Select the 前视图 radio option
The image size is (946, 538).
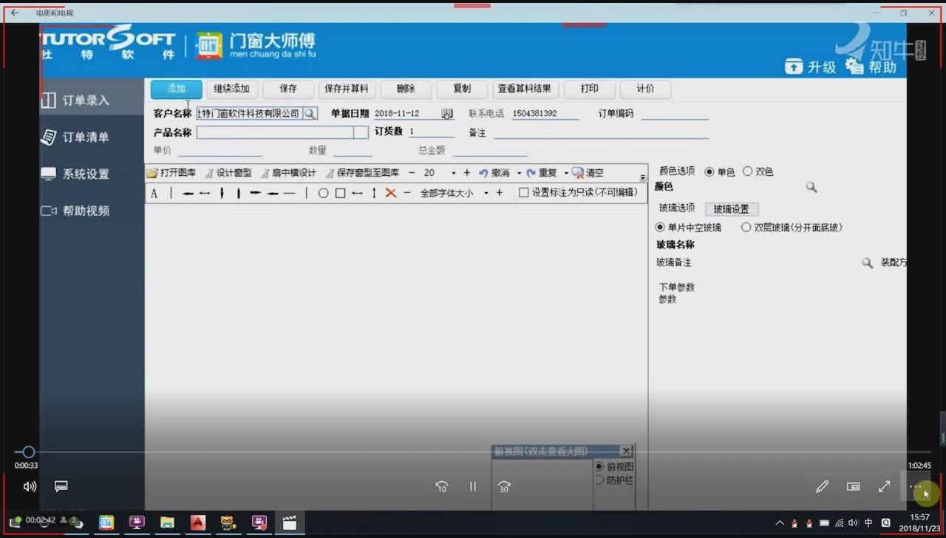pyautogui.click(x=599, y=466)
